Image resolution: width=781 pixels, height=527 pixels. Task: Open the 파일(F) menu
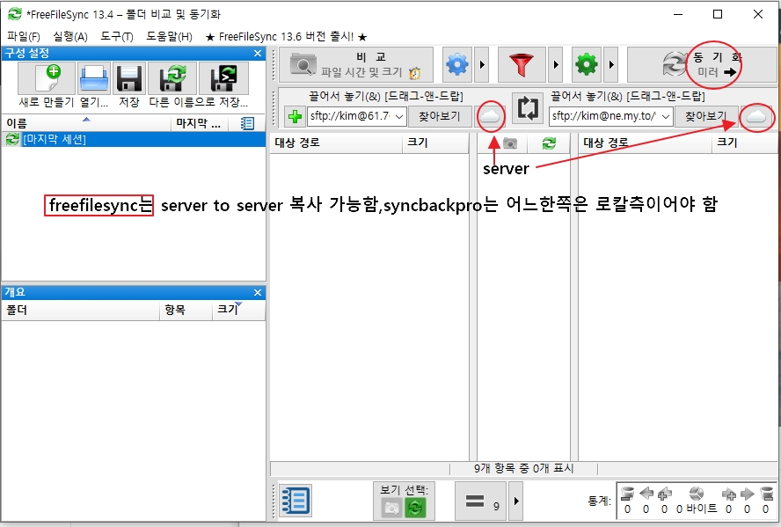(x=22, y=35)
